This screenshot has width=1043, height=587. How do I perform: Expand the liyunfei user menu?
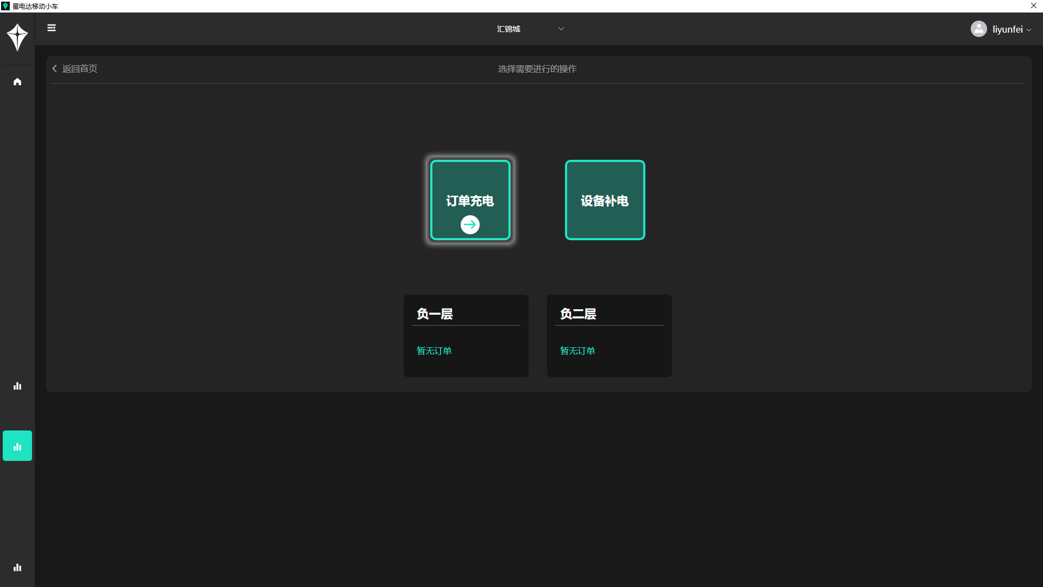(x=1011, y=29)
